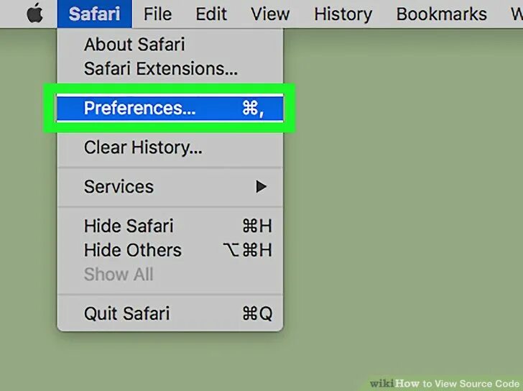Open the Apple menu icon
Viewport: 523px width, 391px height.
34,14
